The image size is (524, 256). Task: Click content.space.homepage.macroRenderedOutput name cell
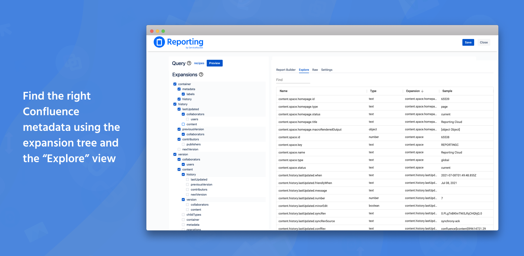pos(310,129)
